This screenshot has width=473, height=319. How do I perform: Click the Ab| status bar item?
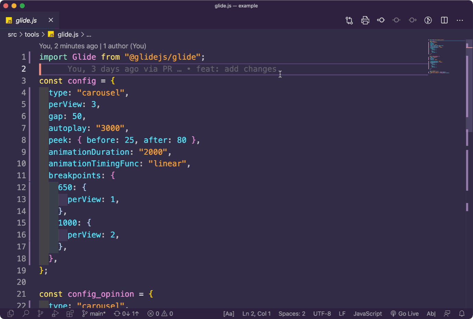coord(431,314)
